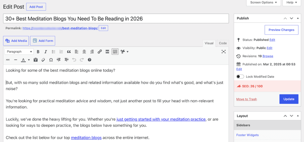This screenshot has width=304, height=142.
Task: Clear formatting with the eraser icon
Action: [43, 60]
